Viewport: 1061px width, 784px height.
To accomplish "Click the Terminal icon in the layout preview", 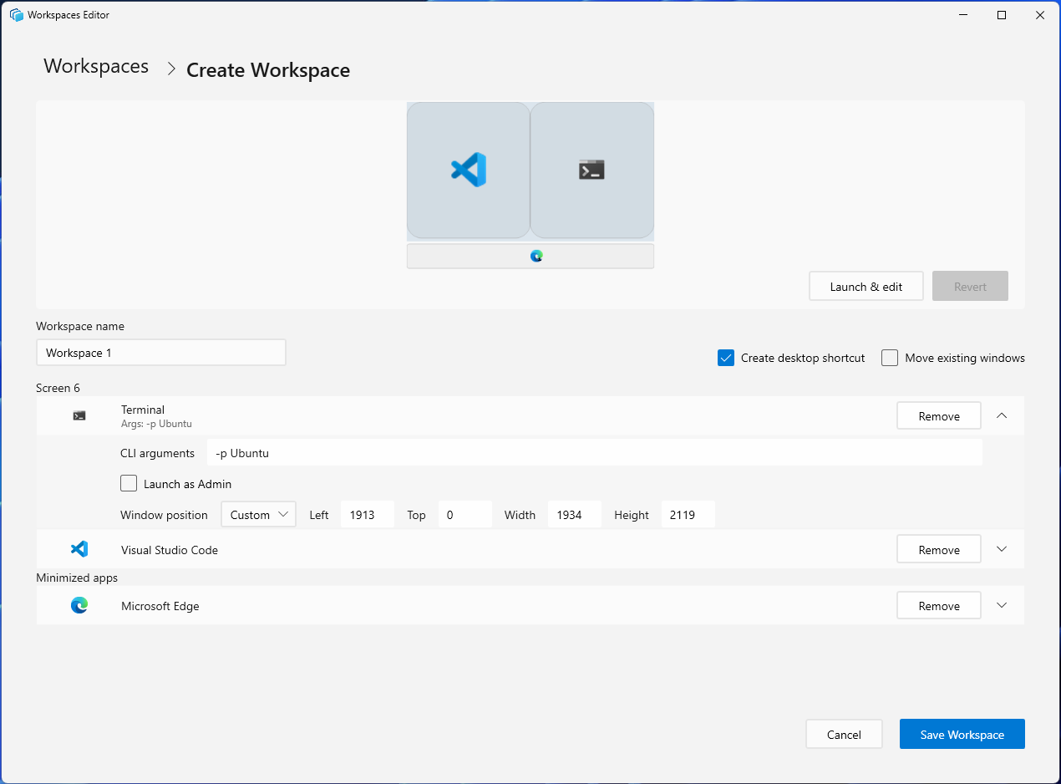I will pyautogui.click(x=591, y=169).
